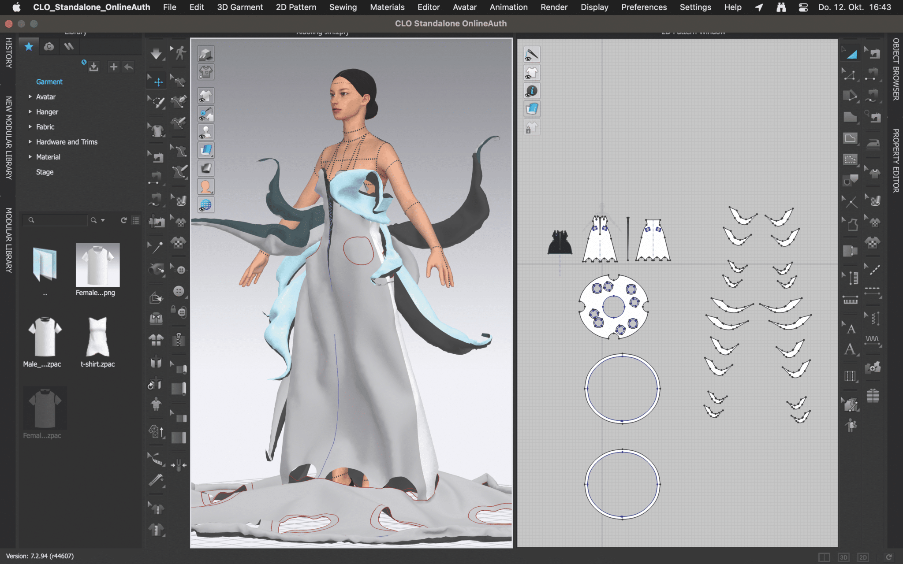Select the Transform Pattern tool in 2D toolbar

(x=849, y=53)
